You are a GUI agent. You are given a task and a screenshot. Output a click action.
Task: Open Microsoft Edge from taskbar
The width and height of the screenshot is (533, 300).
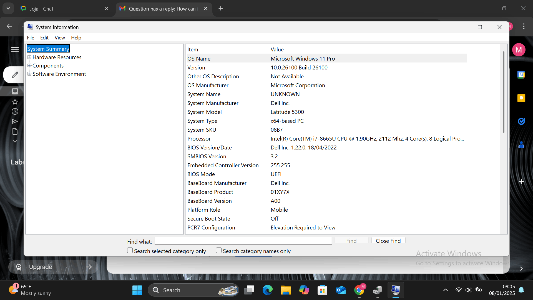click(x=267, y=290)
